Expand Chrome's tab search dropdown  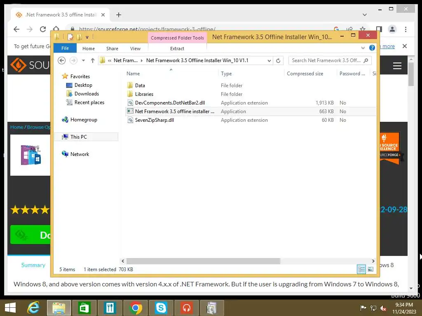(365, 15)
